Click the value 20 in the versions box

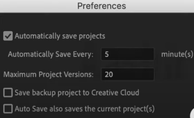(x=109, y=74)
